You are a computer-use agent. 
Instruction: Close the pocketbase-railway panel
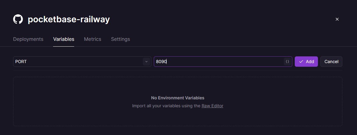point(337,19)
